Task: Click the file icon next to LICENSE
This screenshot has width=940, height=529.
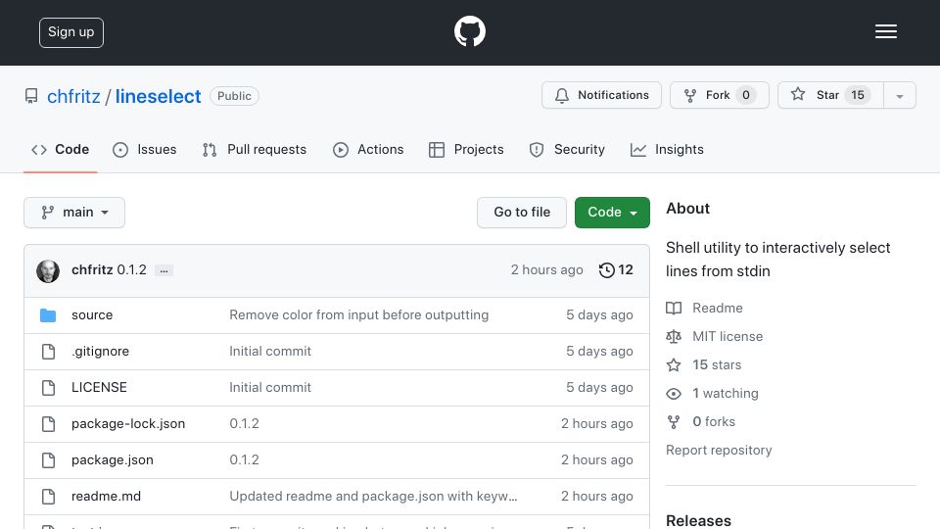Action: click(x=49, y=388)
